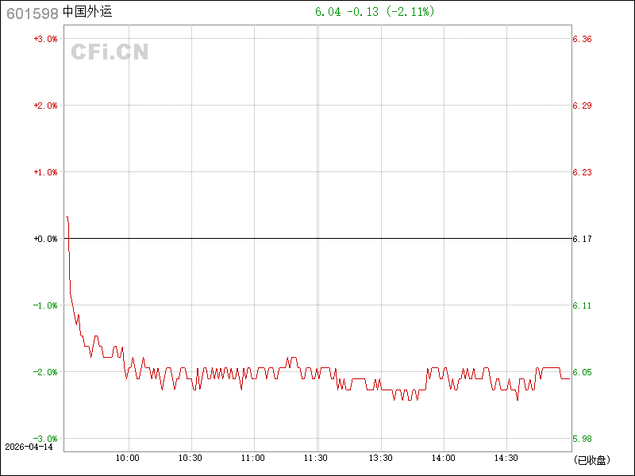Click the 已收盘 market closed status
The height and width of the screenshot is (476, 635).
tap(591, 459)
